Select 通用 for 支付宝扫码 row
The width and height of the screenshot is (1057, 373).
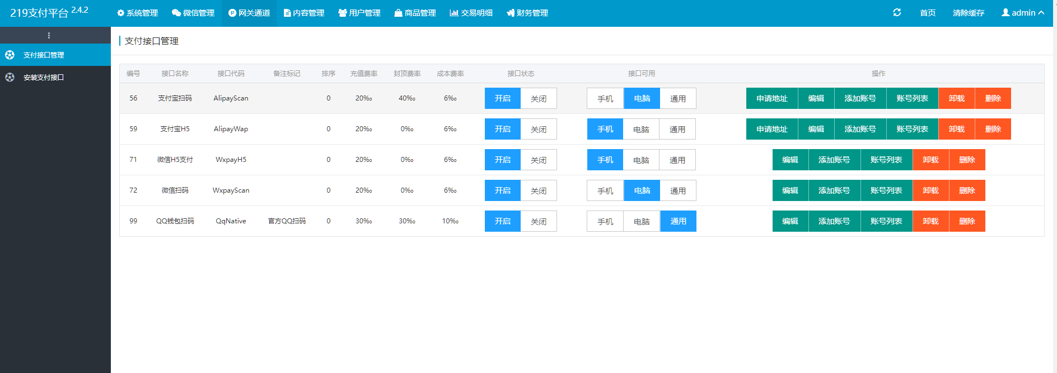(678, 98)
